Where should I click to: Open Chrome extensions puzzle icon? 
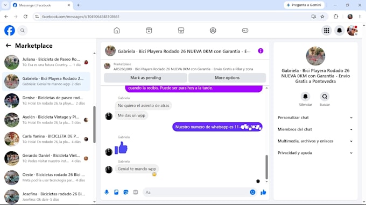click(336, 17)
